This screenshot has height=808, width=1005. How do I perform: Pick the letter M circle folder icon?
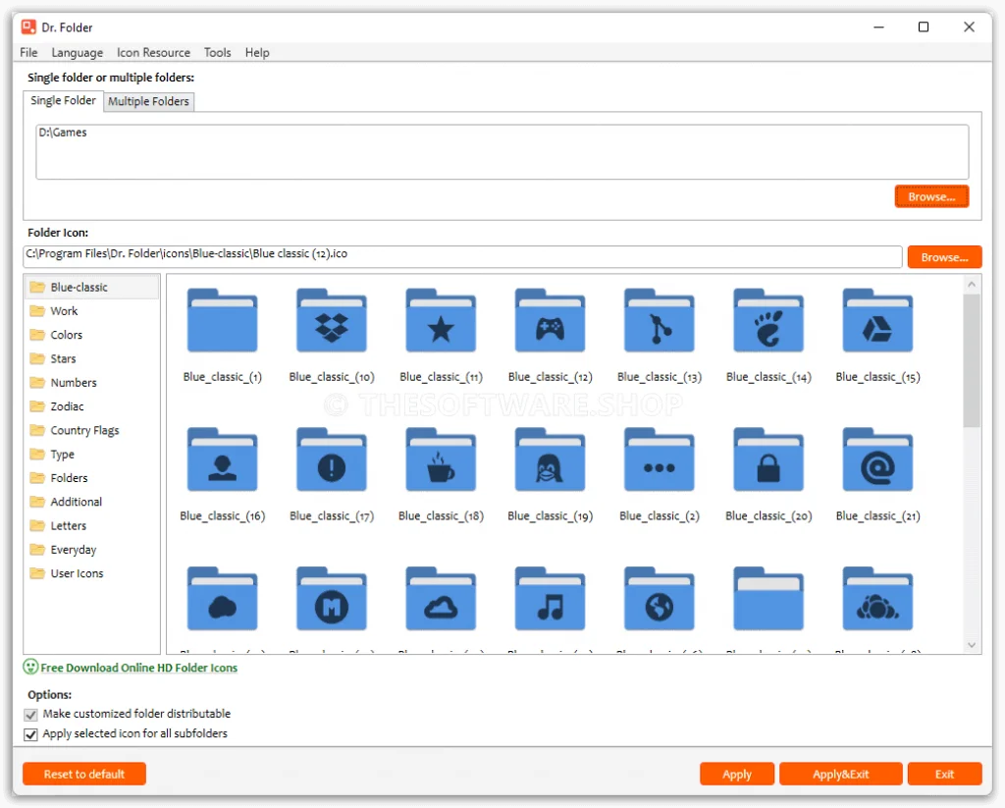tap(332, 598)
